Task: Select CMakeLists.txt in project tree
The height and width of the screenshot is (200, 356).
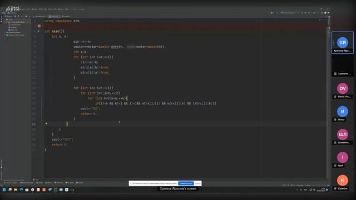Action: 16,24
